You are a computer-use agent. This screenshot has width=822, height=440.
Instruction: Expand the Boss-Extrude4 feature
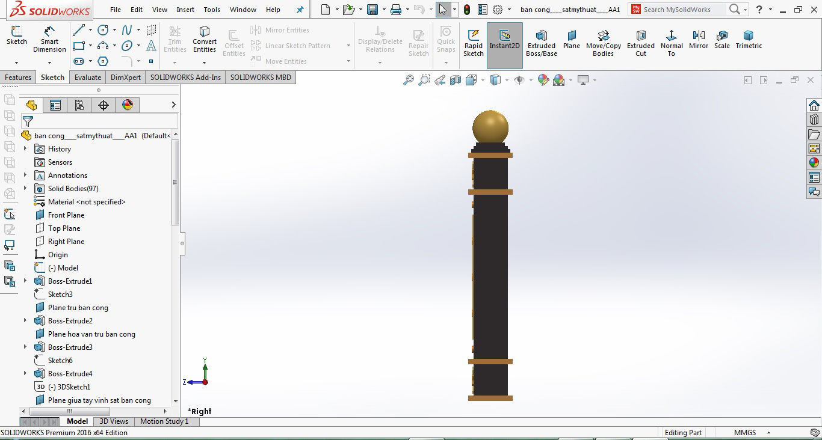pyautogui.click(x=25, y=374)
